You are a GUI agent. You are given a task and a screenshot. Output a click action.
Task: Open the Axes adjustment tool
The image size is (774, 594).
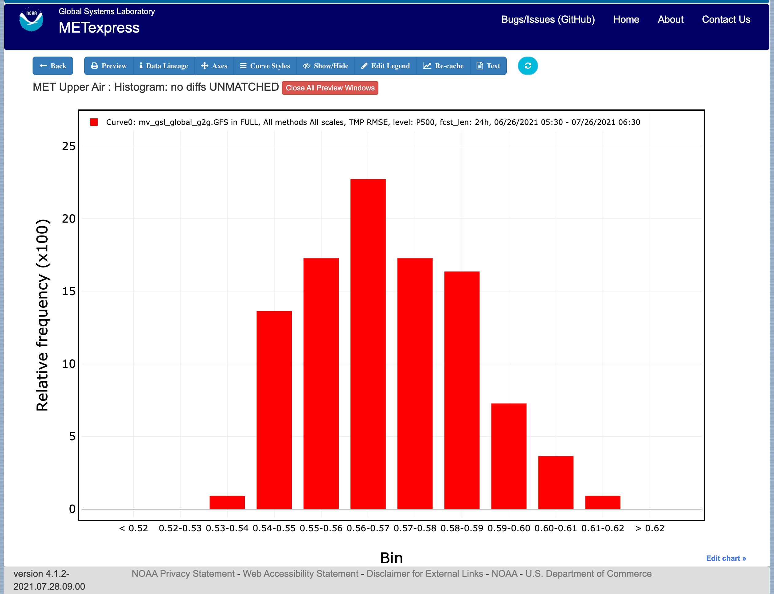tap(214, 66)
